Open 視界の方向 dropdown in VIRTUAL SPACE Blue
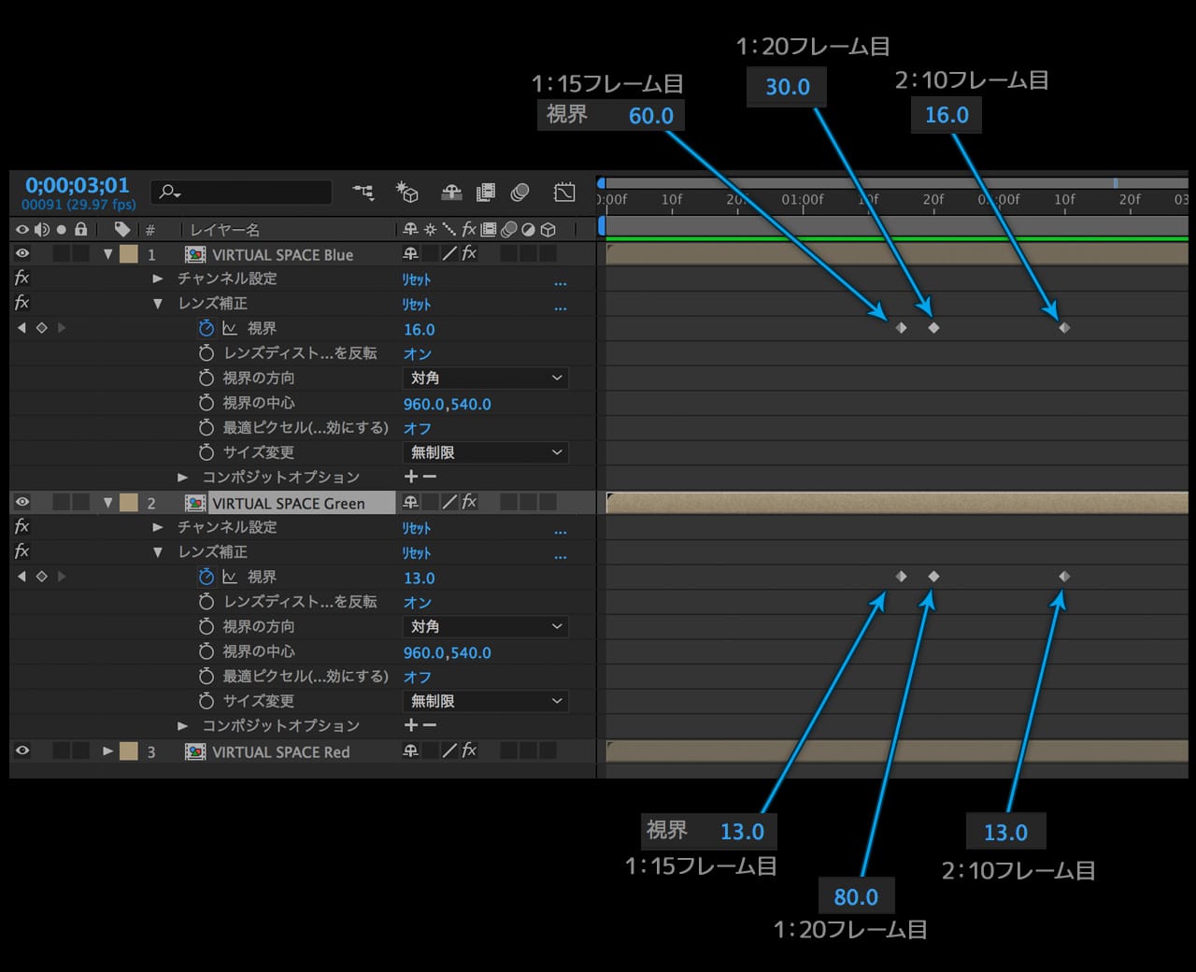1196x972 pixels. click(486, 378)
